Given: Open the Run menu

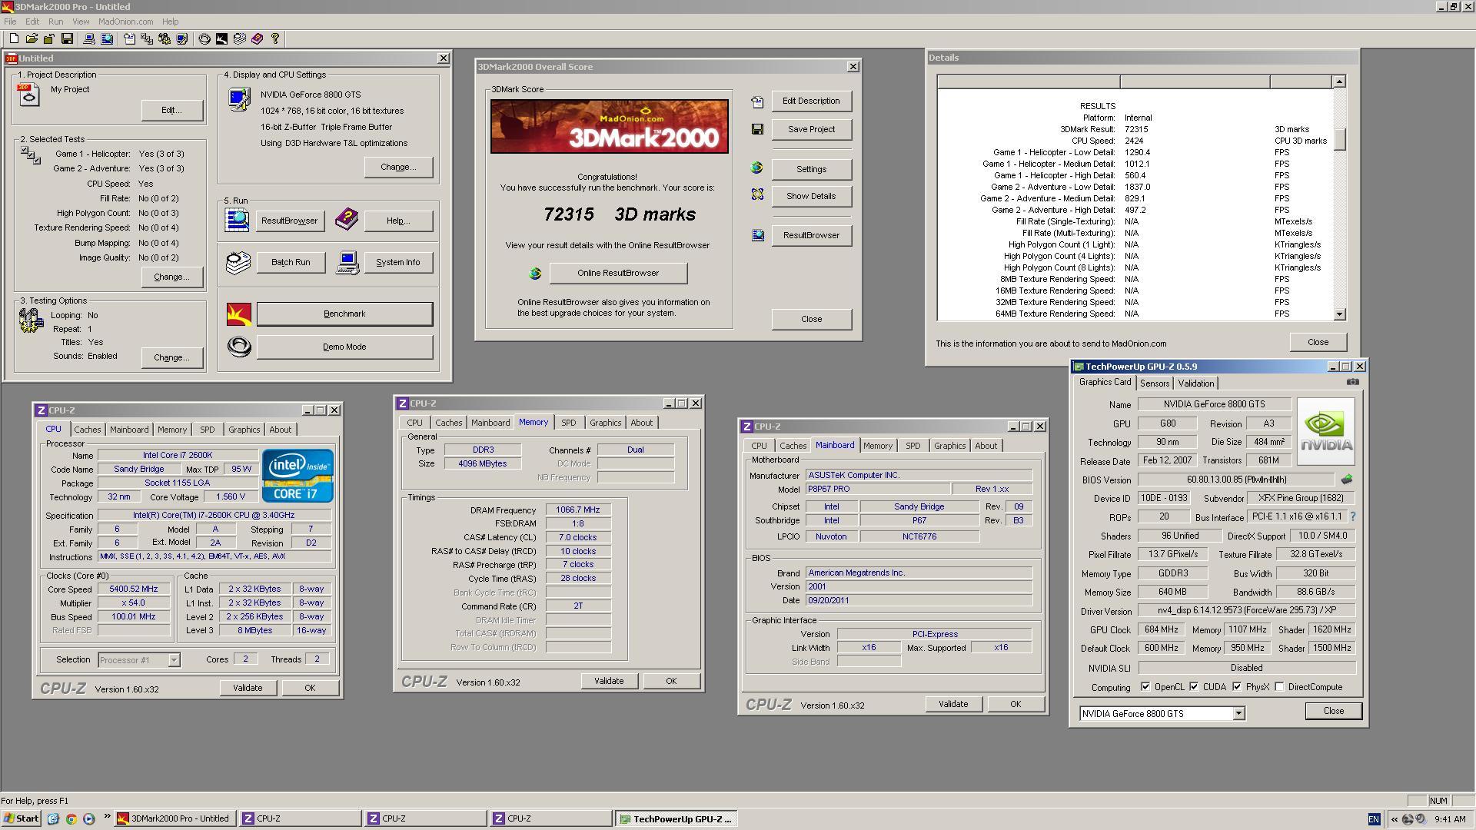Looking at the screenshot, I should point(55,22).
